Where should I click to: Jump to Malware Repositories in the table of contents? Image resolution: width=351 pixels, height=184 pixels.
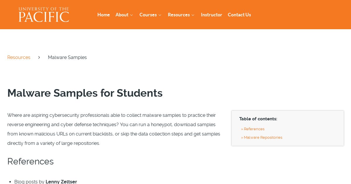(x=261, y=137)
